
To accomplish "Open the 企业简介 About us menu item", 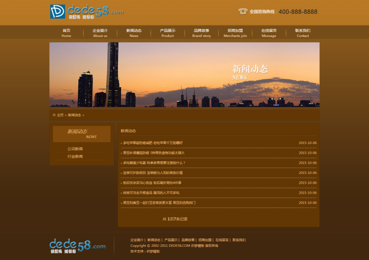I will (x=100, y=33).
